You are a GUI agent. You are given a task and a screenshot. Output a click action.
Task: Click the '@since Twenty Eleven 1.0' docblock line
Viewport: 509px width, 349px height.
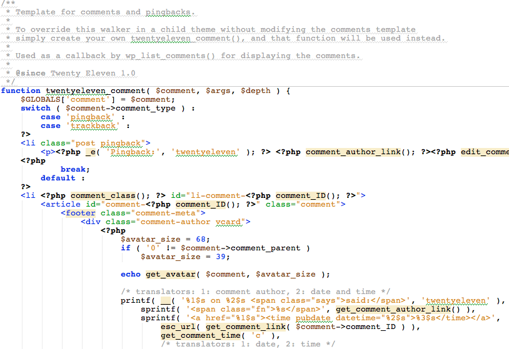click(75, 73)
